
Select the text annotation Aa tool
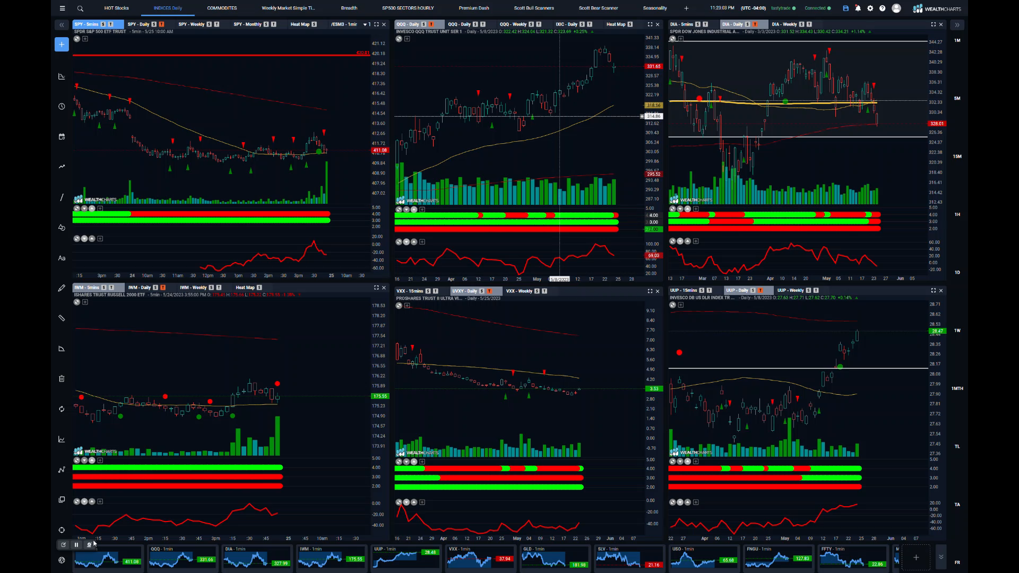pyautogui.click(x=62, y=258)
